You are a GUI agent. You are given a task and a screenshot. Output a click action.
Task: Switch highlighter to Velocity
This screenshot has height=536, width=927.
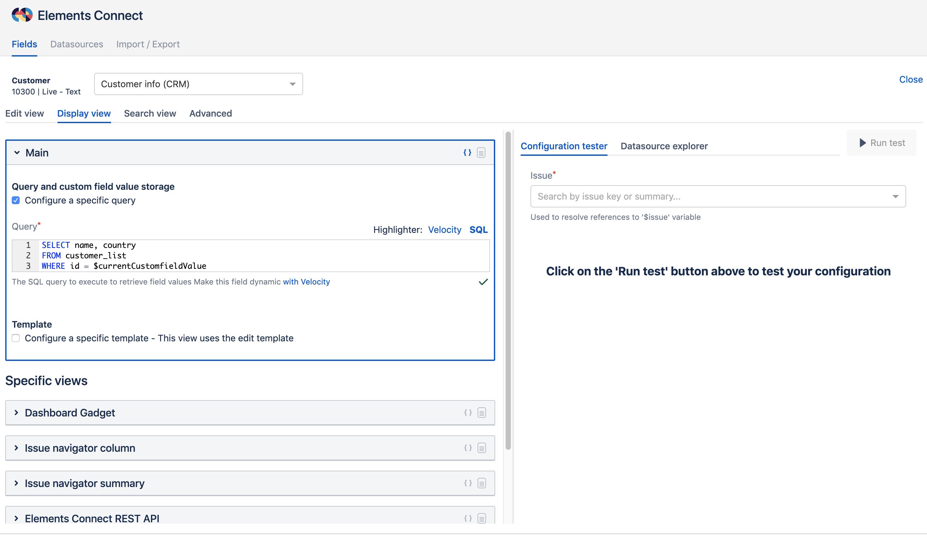pos(444,230)
